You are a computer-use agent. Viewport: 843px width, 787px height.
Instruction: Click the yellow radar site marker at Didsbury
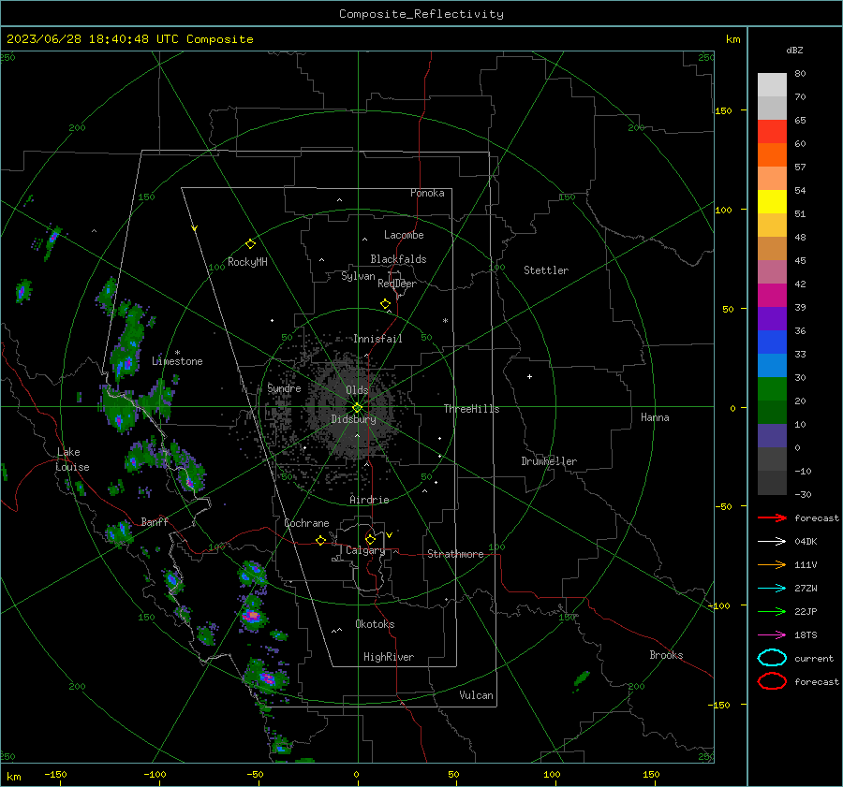point(358,408)
